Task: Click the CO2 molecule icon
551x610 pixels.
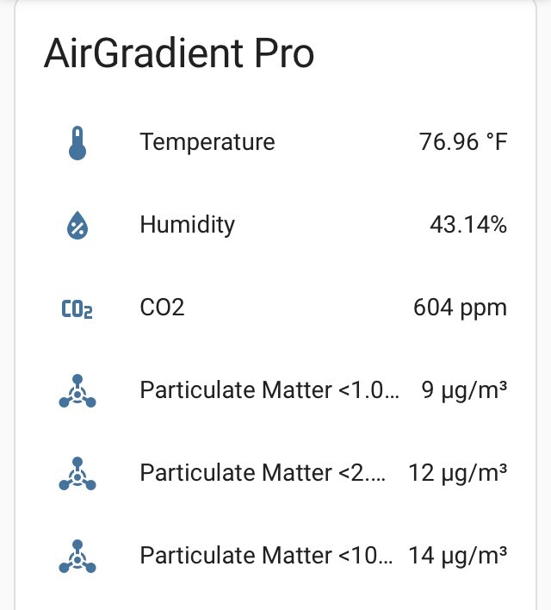Action: 77,309
